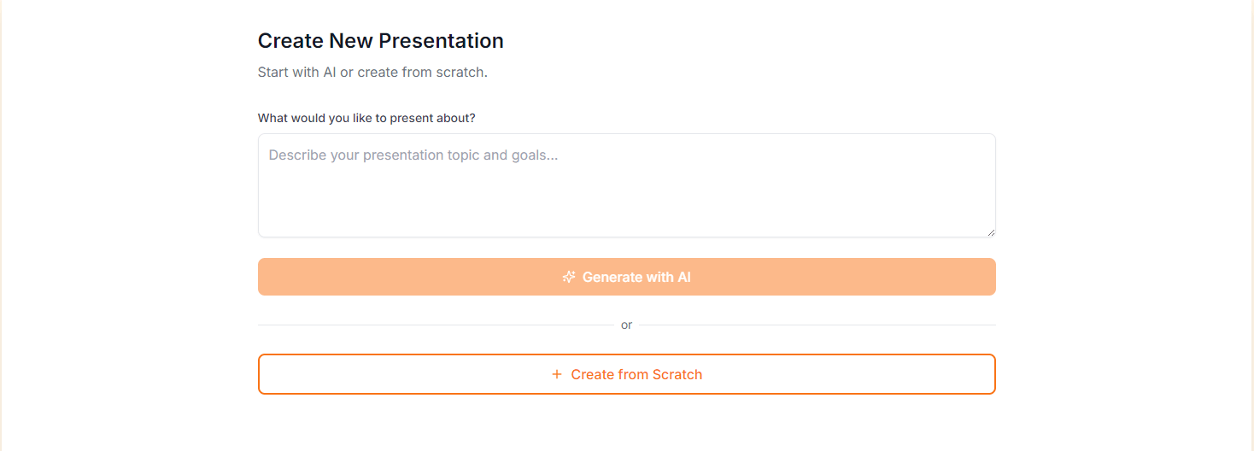Click the 'What would you like to present about?' label

click(x=366, y=118)
